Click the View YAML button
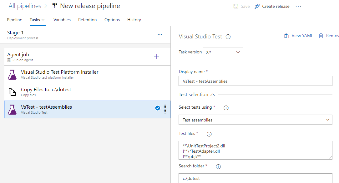 pyautogui.click(x=299, y=36)
